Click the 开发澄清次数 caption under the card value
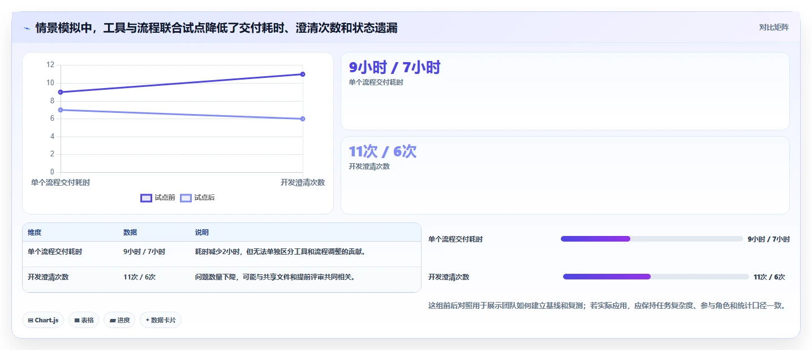This screenshot has height=350, width=812. 370,167
